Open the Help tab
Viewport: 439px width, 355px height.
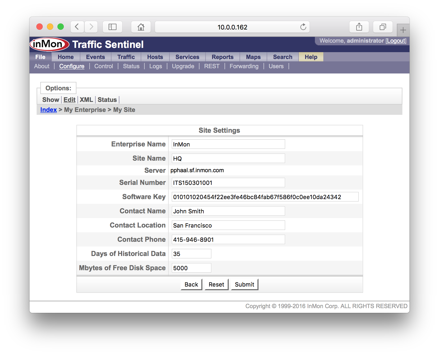(311, 57)
